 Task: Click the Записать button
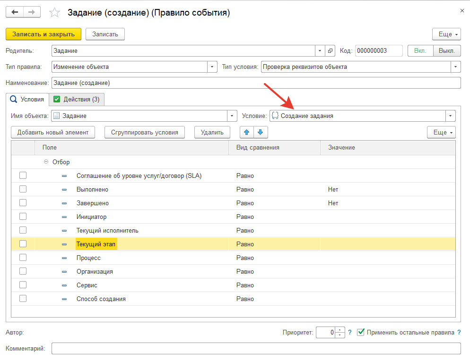pos(105,34)
